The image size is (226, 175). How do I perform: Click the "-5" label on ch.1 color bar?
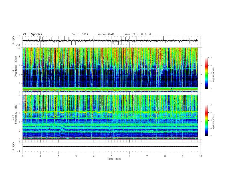coord(210,73)
